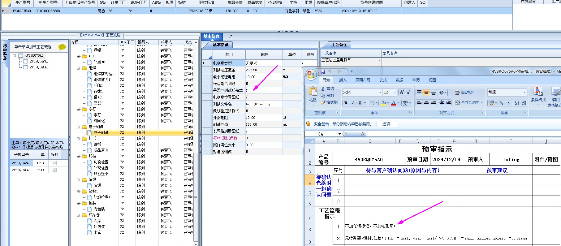The width and height of the screenshot is (561, 246).
Task: Apply percent style to cell
Action: point(501,103)
